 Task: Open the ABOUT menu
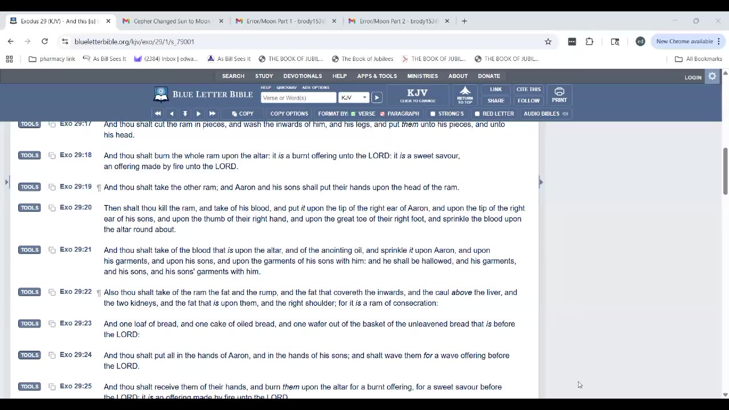[458, 76]
